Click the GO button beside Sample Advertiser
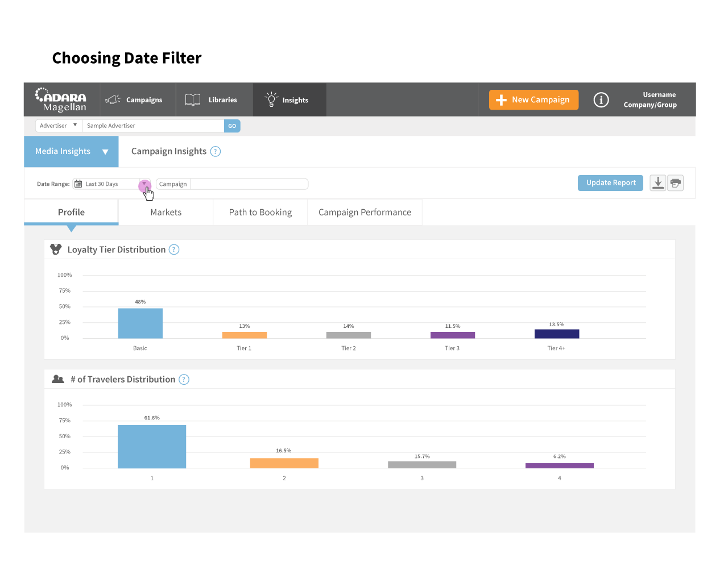This screenshot has width=728, height=582. tap(232, 126)
